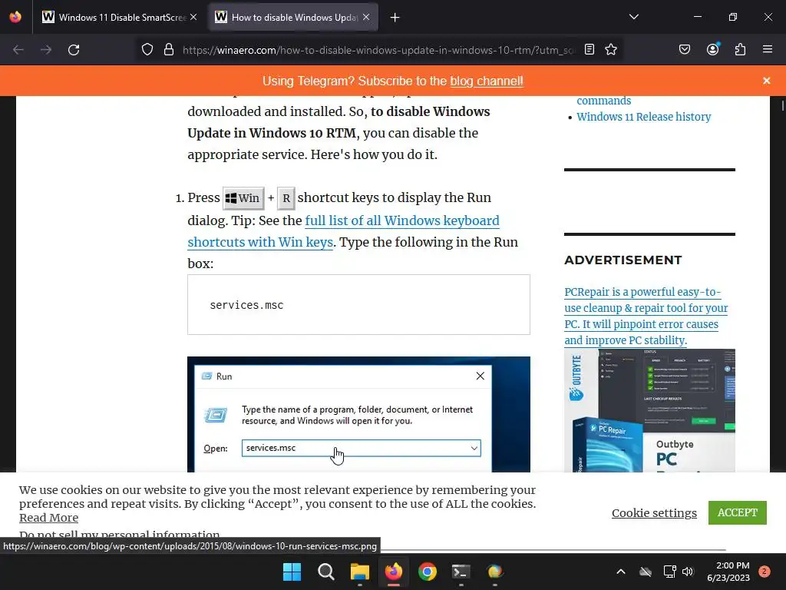Open the clock showing 2:00 PM
Image resolution: width=786 pixels, height=590 pixels.
click(x=728, y=572)
